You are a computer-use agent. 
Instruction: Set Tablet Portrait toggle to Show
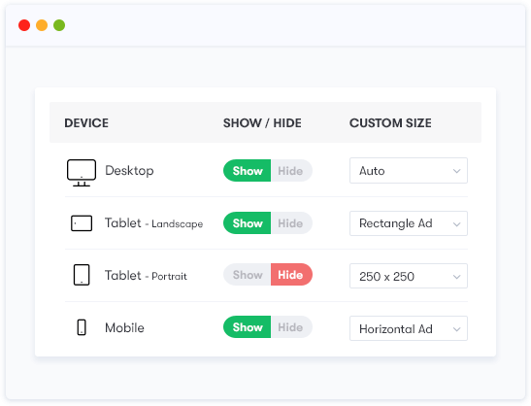248,275
